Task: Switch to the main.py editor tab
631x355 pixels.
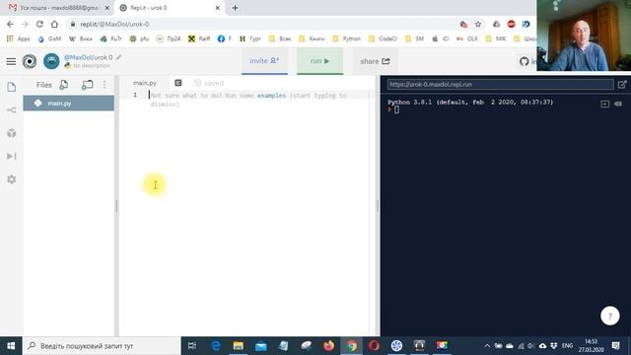Action: point(145,83)
